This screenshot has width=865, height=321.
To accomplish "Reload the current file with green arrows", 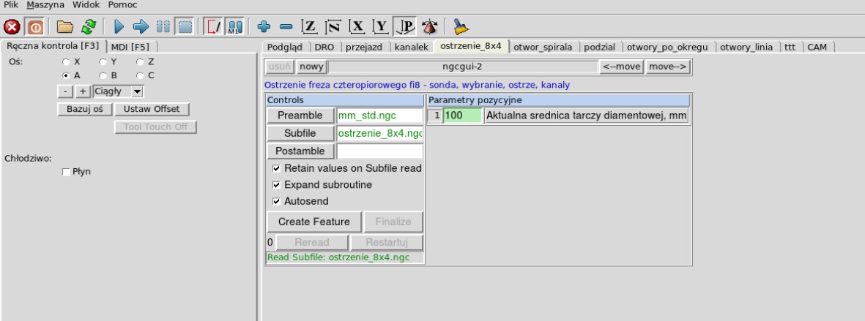I will coord(89,26).
